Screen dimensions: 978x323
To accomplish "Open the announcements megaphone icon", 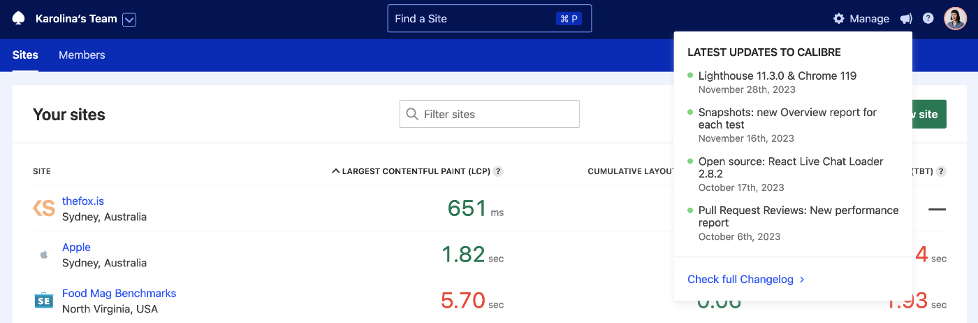I will pos(906,19).
